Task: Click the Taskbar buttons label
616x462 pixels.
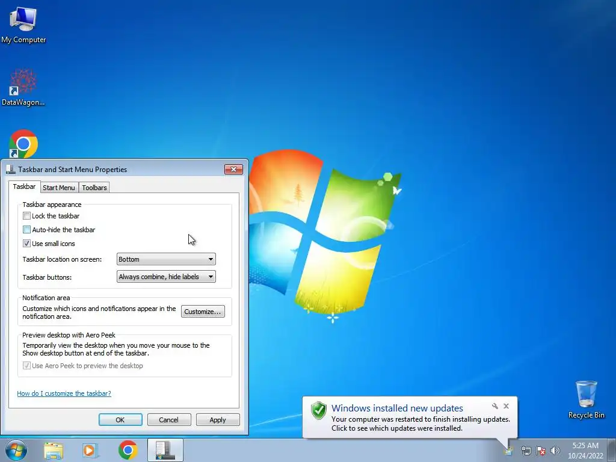Action: 47,277
